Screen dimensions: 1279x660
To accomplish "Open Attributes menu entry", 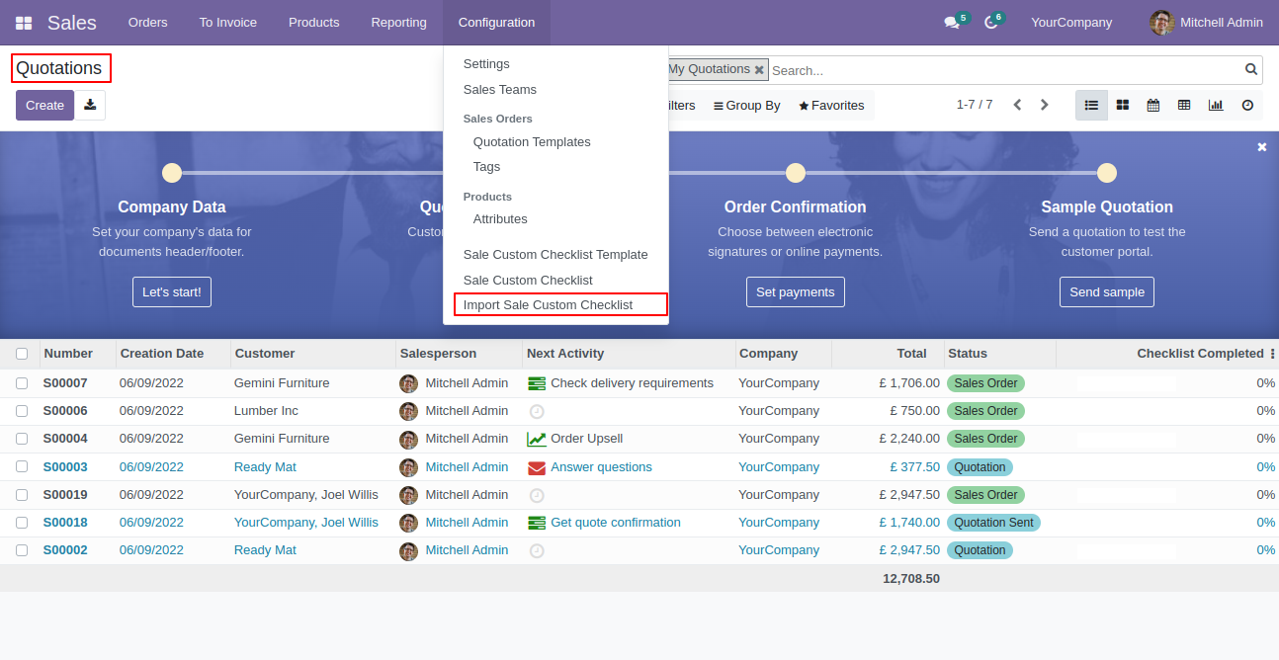I will tap(500, 219).
